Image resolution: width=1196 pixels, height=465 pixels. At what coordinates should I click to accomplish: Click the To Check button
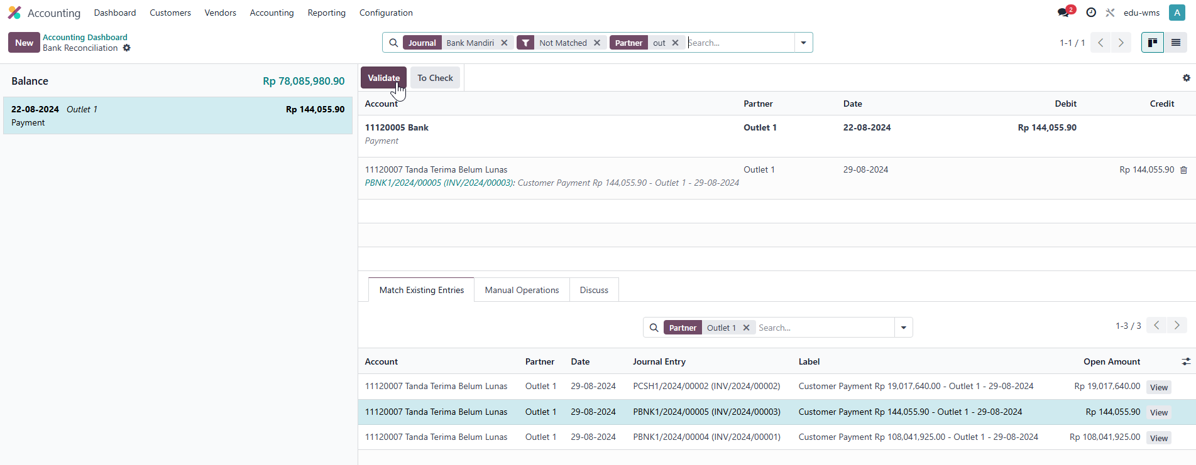[435, 78]
